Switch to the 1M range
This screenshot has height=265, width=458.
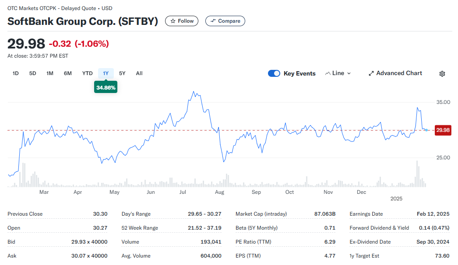click(x=50, y=73)
